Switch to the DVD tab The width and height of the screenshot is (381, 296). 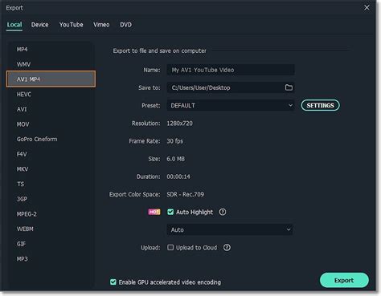tap(125, 25)
